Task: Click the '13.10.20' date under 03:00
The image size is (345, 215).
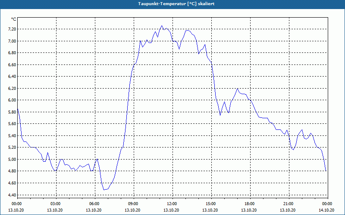Action: pos(55,210)
